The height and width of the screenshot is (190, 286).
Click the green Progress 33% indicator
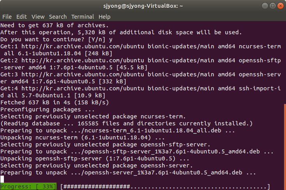coord(28,186)
